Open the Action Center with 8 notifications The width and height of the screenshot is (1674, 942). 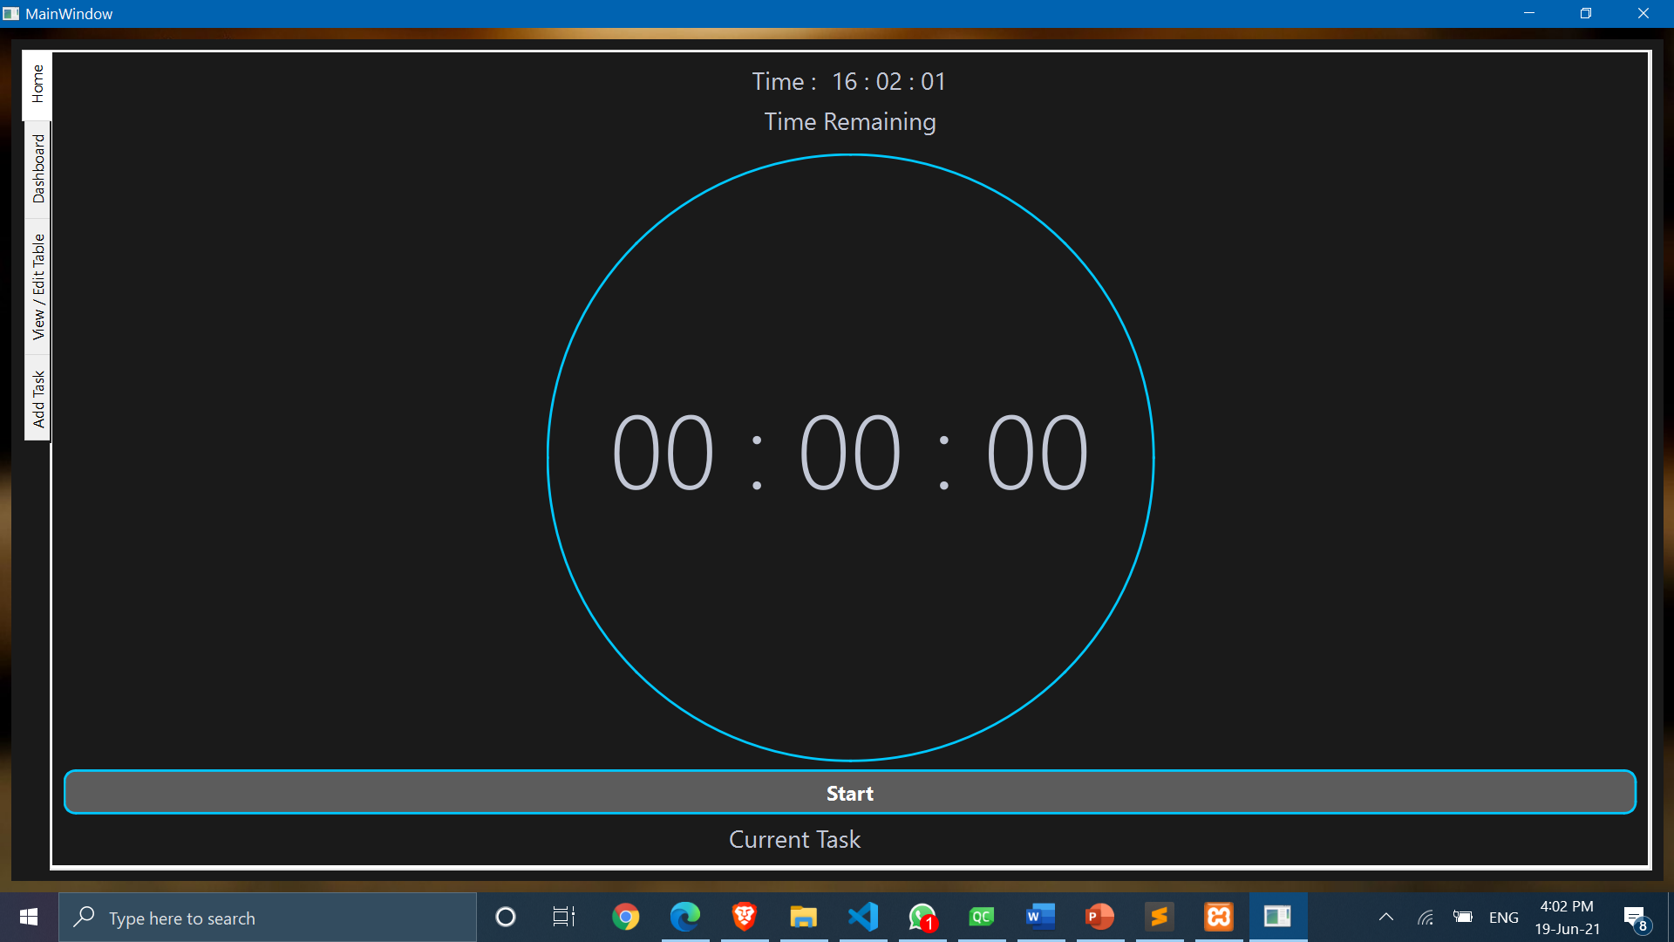(1636, 917)
